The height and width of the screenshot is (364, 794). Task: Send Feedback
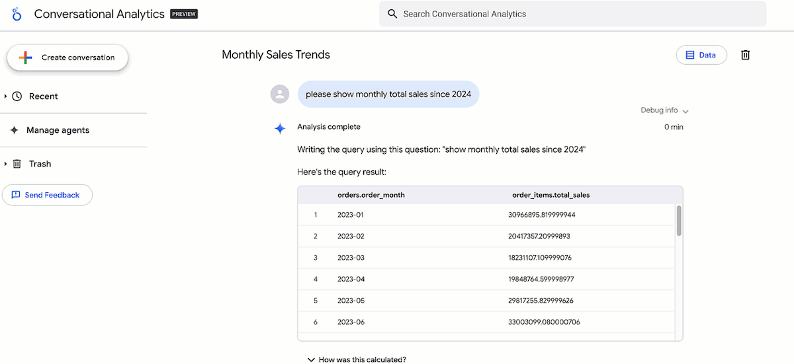click(48, 195)
